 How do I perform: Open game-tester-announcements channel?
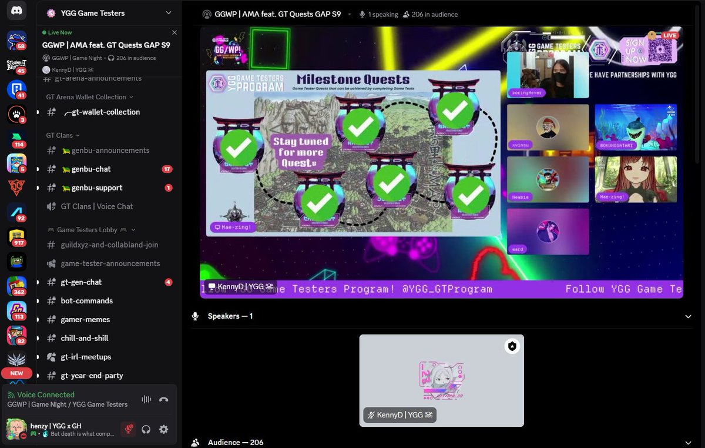[x=109, y=263]
